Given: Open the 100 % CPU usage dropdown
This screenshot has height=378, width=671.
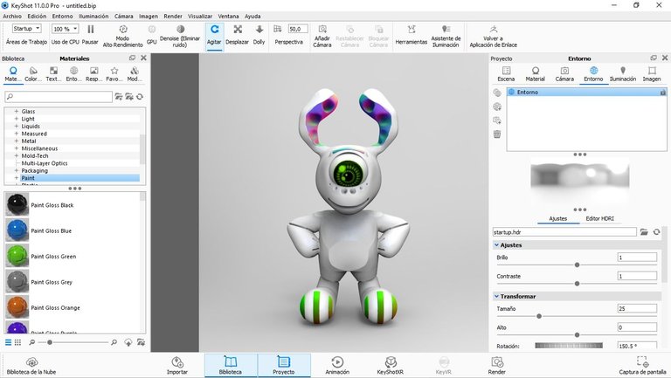Looking at the screenshot, I should [x=65, y=29].
